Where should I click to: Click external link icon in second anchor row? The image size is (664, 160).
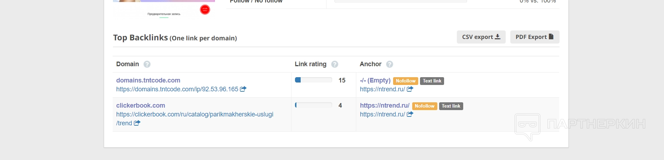tap(410, 114)
